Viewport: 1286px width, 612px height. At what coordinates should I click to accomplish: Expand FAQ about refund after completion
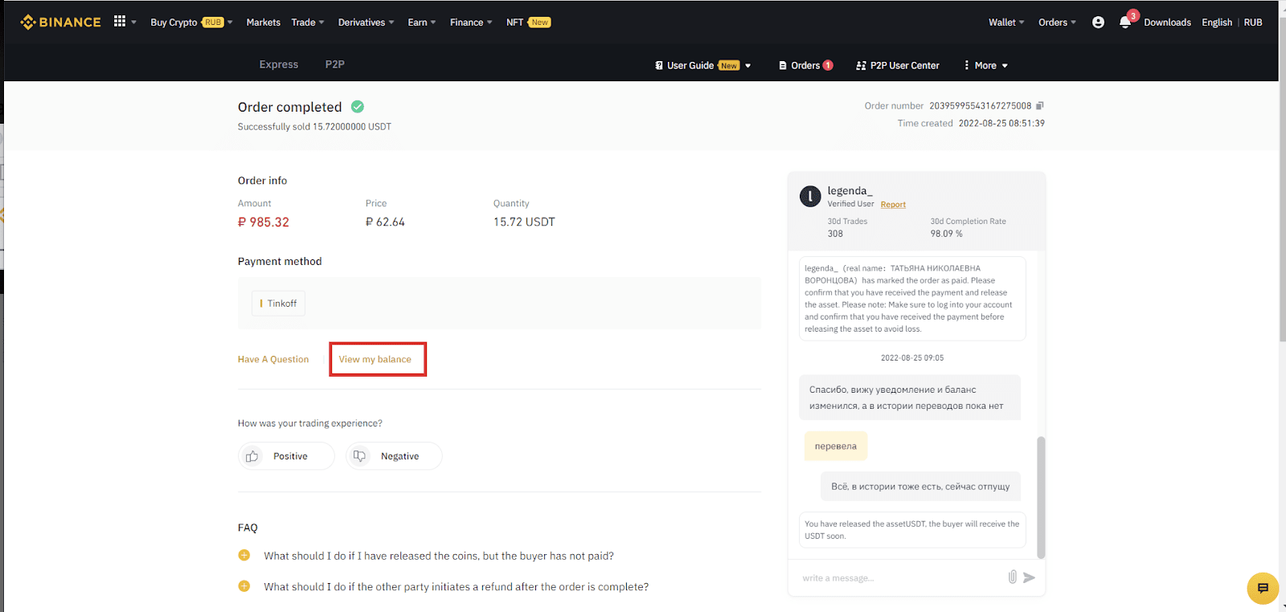pos(244,587)
